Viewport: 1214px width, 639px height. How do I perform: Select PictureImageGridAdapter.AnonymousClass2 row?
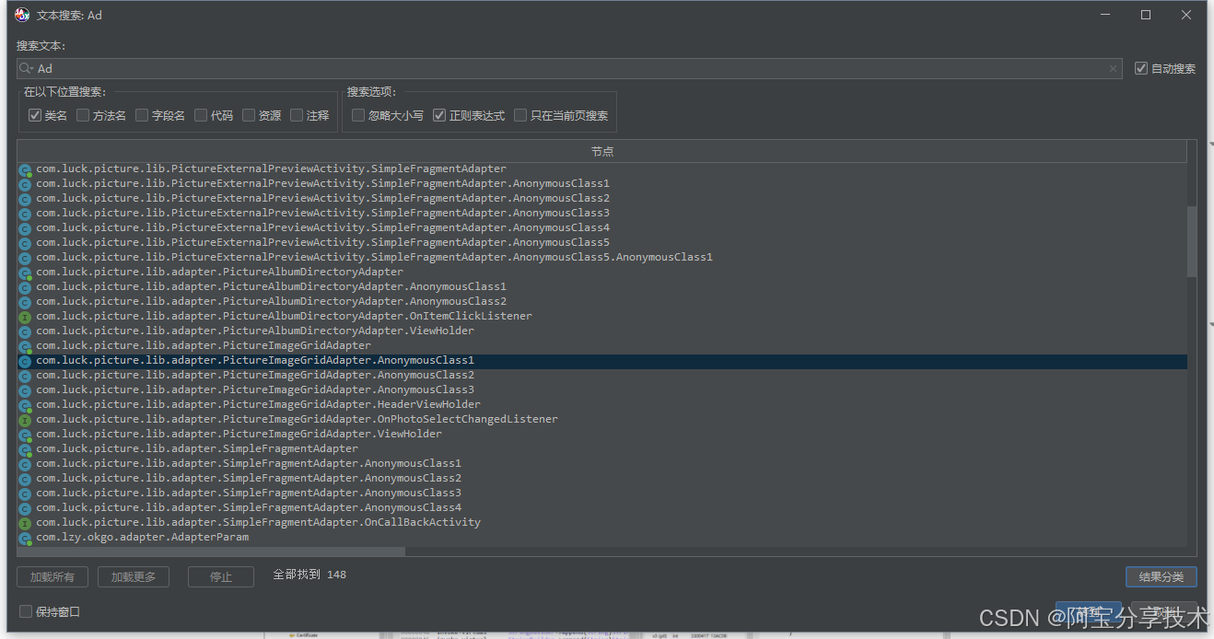click(x=602, y=376)
